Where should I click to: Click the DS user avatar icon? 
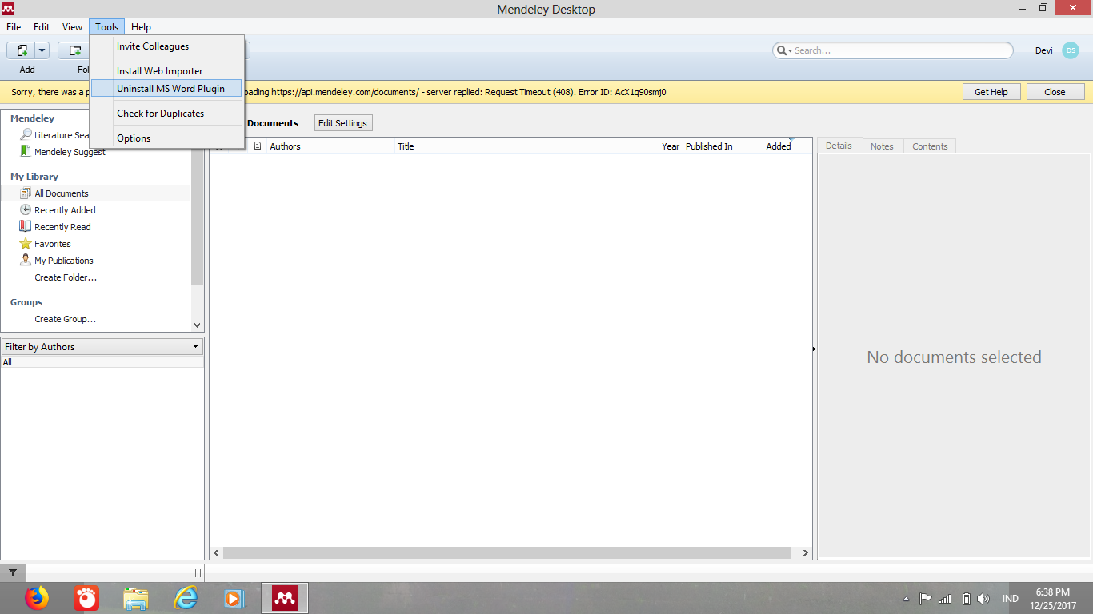1071,50
